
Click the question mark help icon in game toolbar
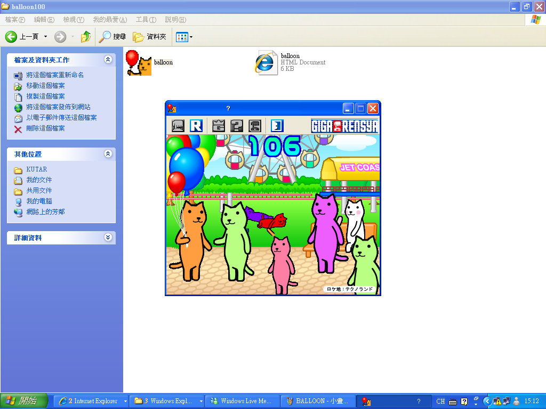click(x=236, y=126)
